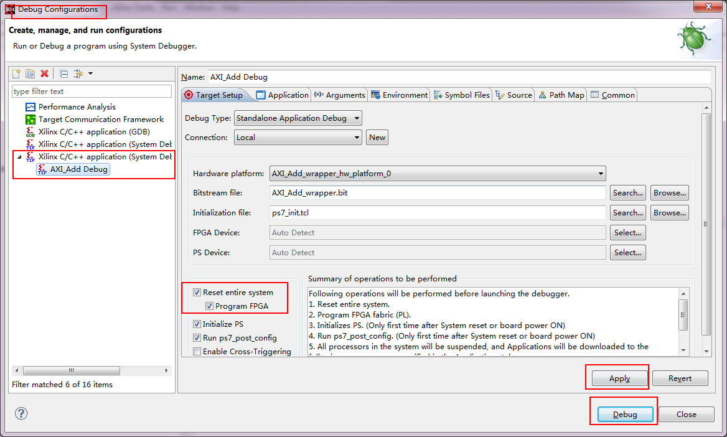Toggle the Program FPGA checkbox
This screenshot has width=727, height=437.
click(x=209, y=306)
